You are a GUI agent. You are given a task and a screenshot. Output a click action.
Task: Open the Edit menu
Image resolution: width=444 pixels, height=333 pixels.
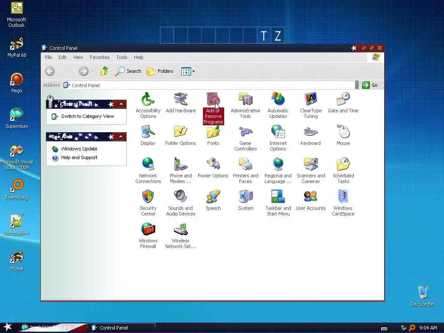[62, 57]
